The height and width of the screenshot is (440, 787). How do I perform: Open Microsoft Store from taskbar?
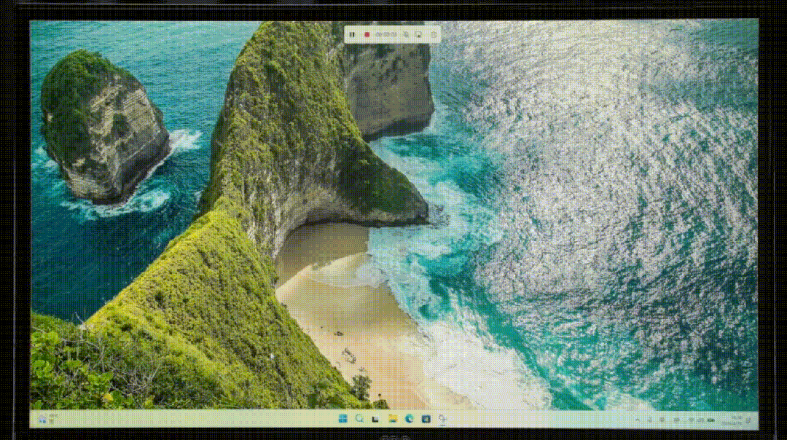coord(426,418)
